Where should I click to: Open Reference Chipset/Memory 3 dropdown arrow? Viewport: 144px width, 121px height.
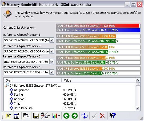(52, 62)
